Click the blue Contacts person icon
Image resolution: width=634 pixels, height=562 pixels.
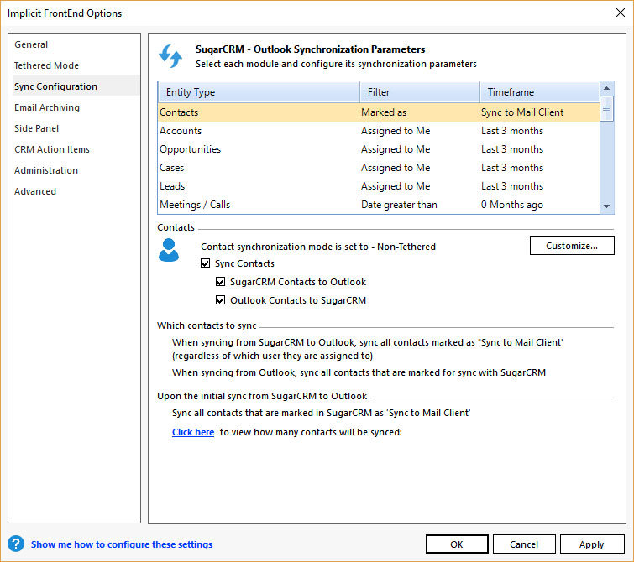click(169, 250)
